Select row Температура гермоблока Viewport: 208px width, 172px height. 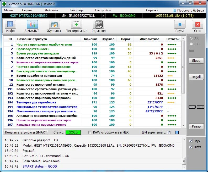tap(92, 102)
